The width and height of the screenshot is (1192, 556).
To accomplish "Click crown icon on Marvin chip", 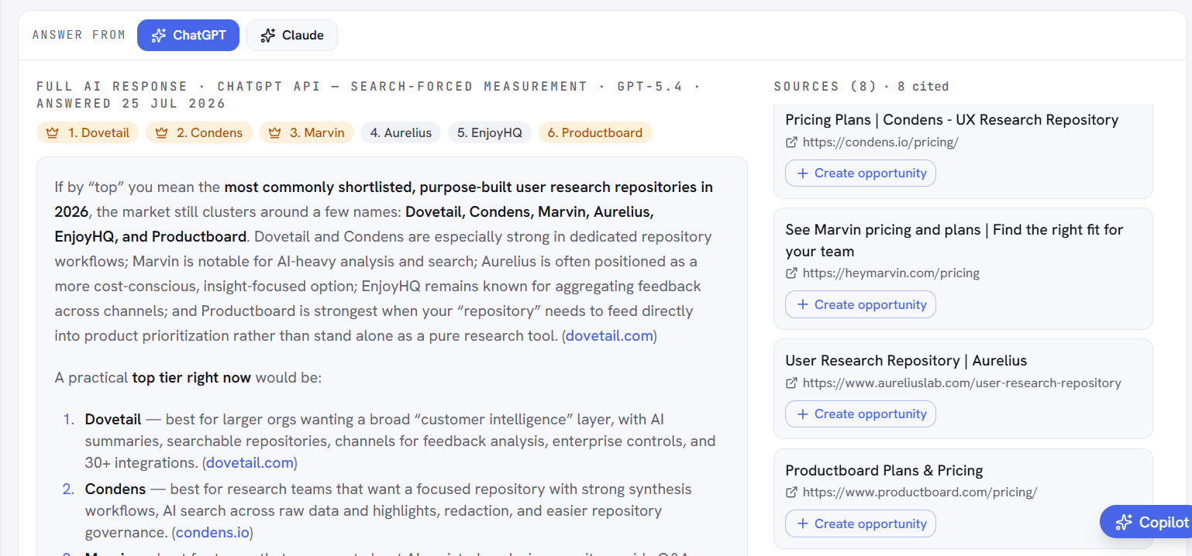I will coord(274,133).
